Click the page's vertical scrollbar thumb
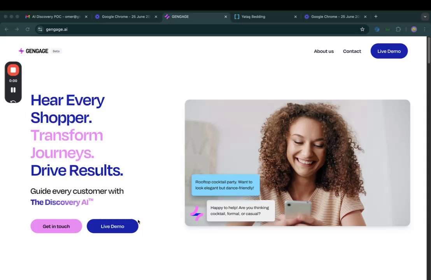Viewport: 431px width, 280px height. click(429, 51)
